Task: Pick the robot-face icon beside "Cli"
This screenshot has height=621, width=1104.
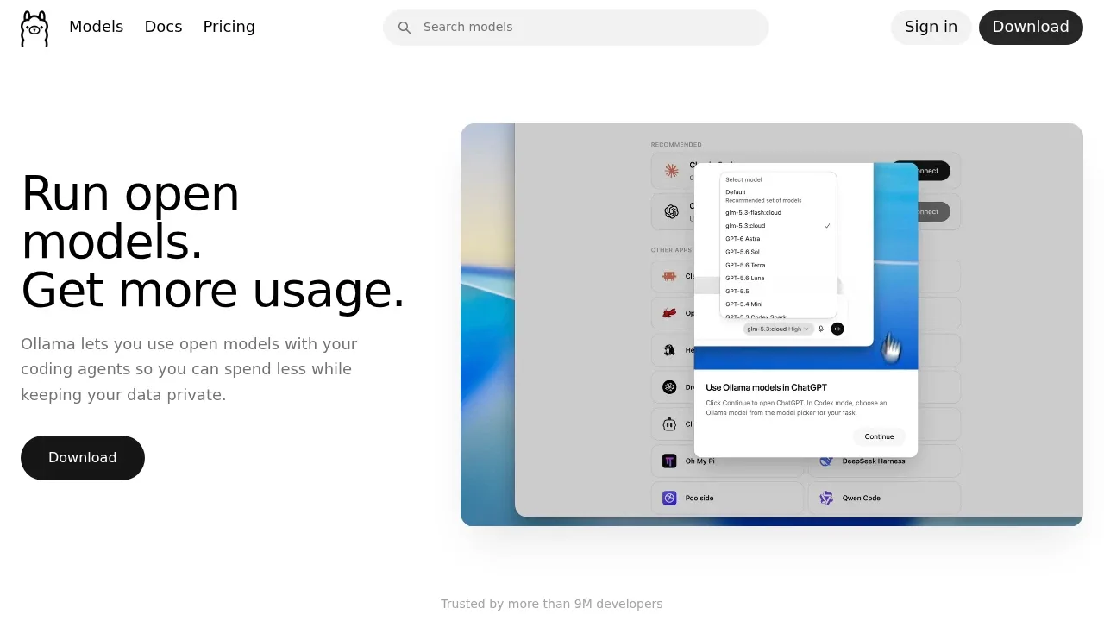Action: [x=669, y=424]
